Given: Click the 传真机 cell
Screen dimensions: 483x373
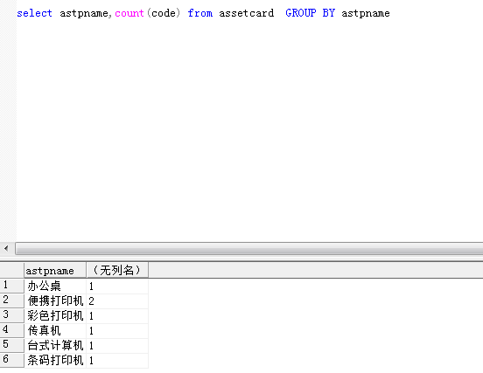Looking at the screenshot, I should click(x=55, y=330).
